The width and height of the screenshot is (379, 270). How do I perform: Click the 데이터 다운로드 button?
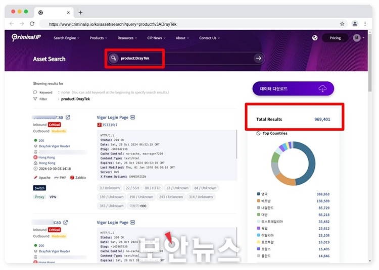click(293, 88)
